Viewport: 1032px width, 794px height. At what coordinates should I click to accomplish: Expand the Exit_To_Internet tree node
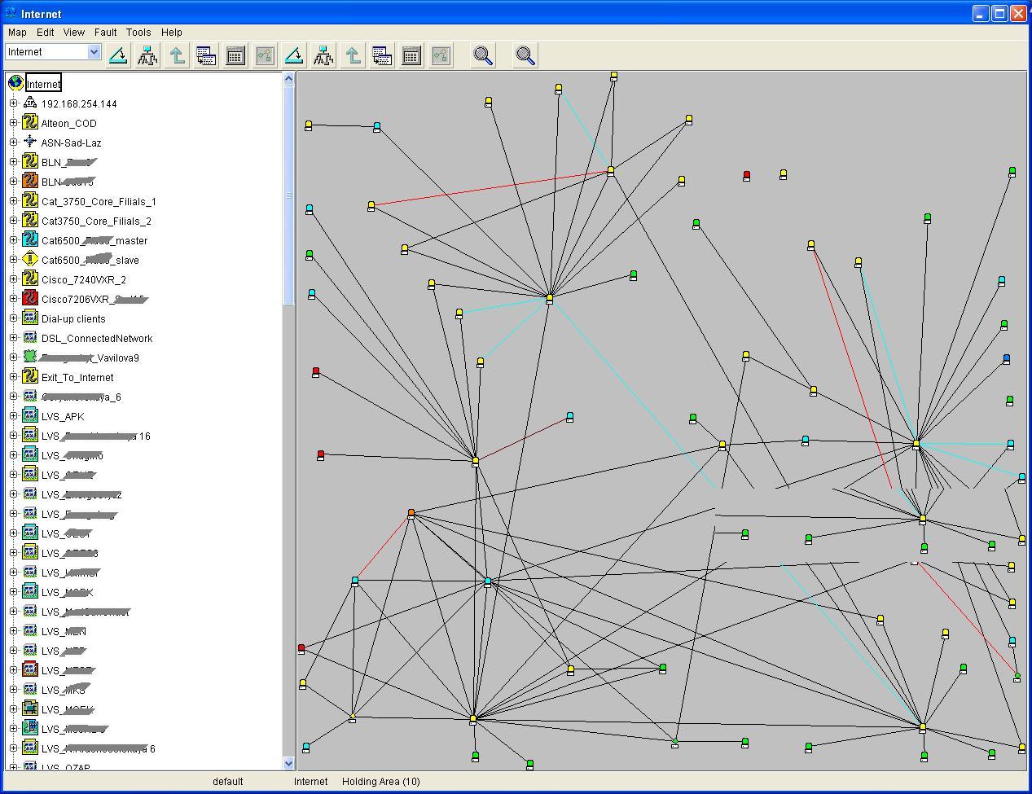[13, 377]
